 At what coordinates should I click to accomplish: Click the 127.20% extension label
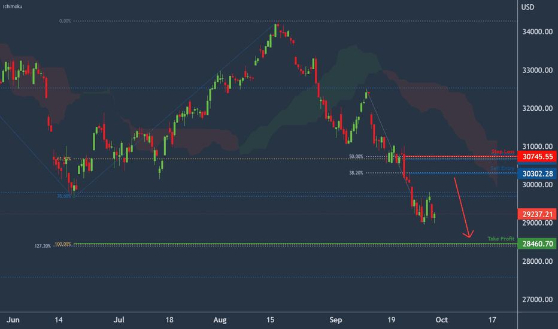coord(43,246)
